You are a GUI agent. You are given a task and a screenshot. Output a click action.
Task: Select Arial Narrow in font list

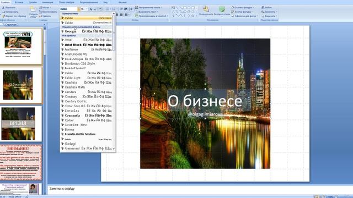click(x=86, y=50)
